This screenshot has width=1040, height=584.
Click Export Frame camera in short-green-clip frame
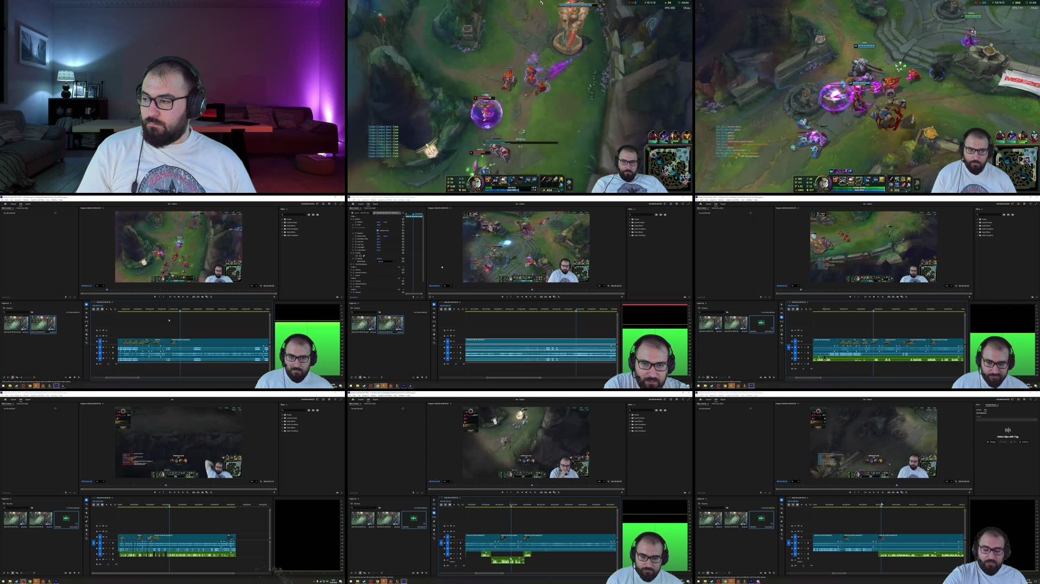click(x=550, y=492)
